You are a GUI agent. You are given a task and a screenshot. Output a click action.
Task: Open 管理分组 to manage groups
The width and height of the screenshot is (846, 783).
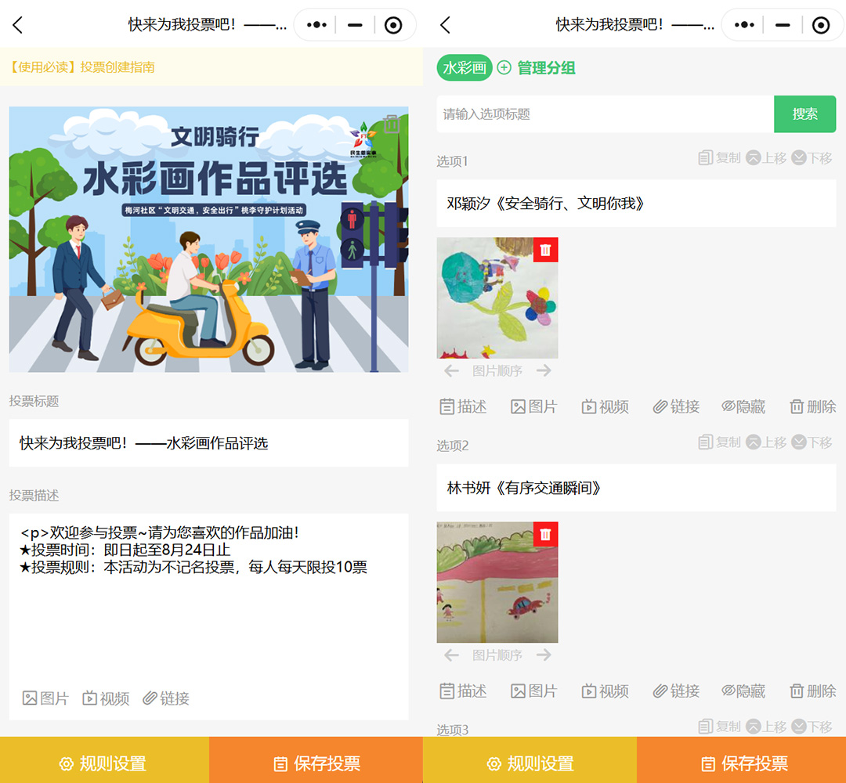pos(537,68)
